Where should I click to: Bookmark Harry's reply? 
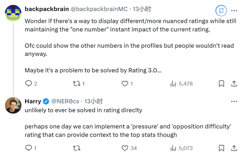click(222, 148)
